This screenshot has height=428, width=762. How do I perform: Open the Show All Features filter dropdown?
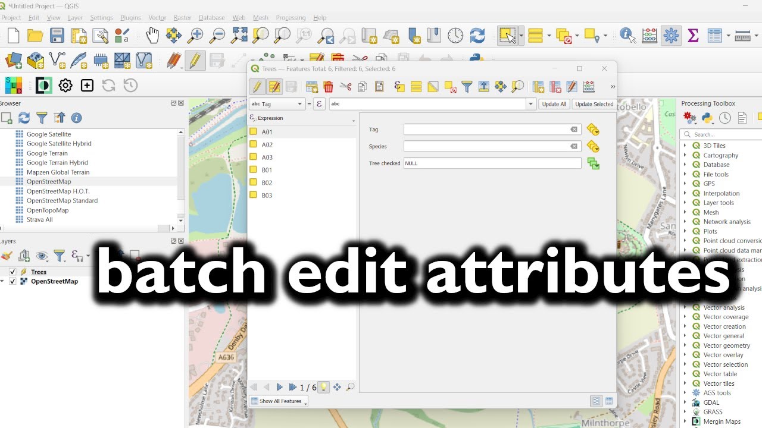[279, 401]
